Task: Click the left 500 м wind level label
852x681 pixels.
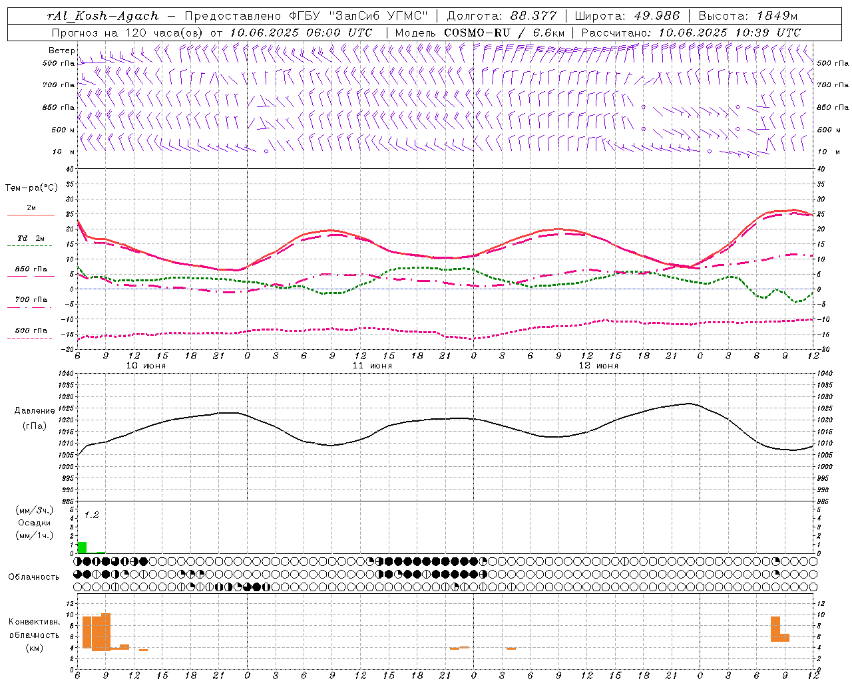Action: (x=63, y=130)
